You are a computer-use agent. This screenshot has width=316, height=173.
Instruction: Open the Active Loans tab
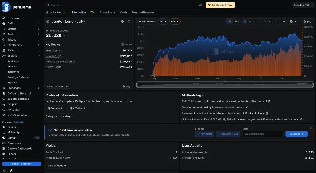coord(107,12)
